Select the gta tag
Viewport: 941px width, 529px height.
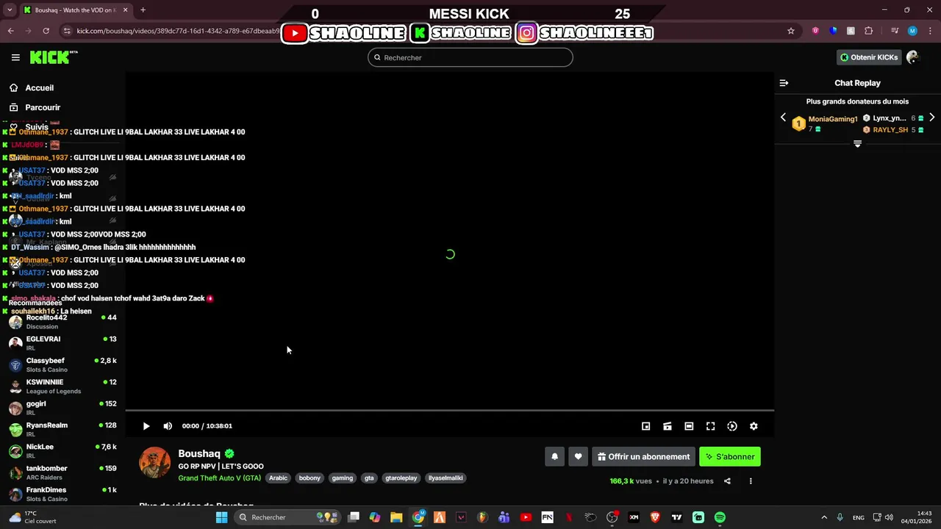pyautogui.click(x=369, y=478)
